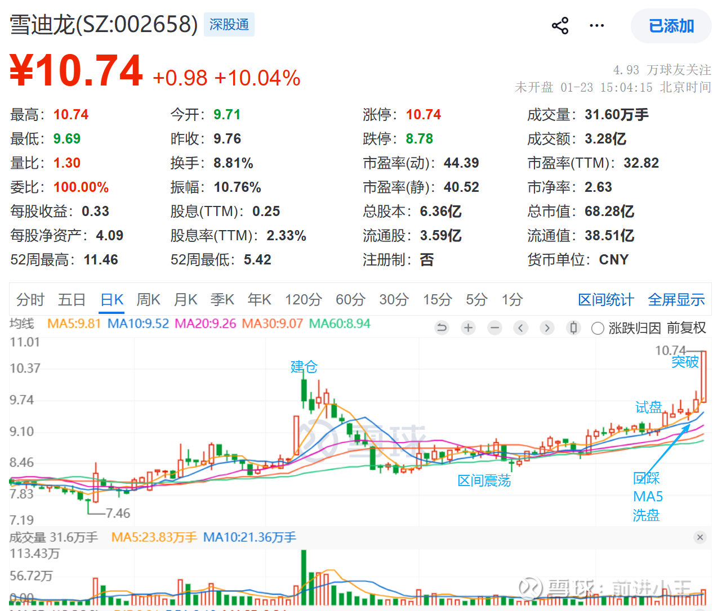Click the MA5:9.81 indicator label

[x=74, y=324]
